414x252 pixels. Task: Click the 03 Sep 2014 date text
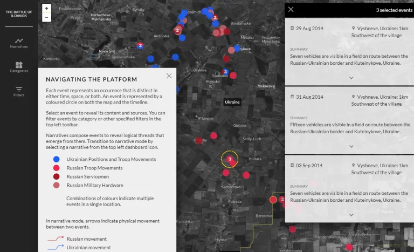point(309,165)
